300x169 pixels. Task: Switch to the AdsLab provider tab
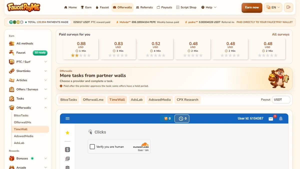click(x=137, y=100)
